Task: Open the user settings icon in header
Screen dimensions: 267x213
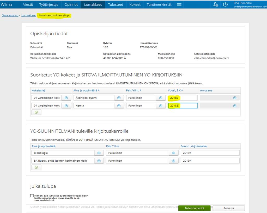Action: point(216,4)
